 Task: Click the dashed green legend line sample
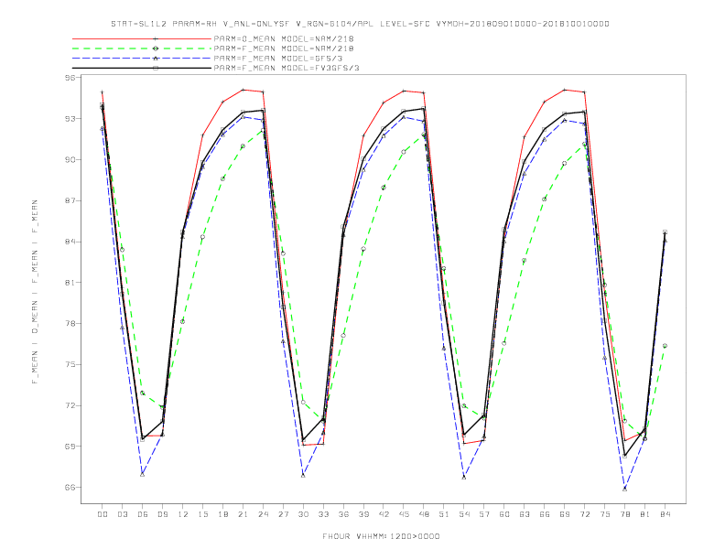[x=142, y=48]
